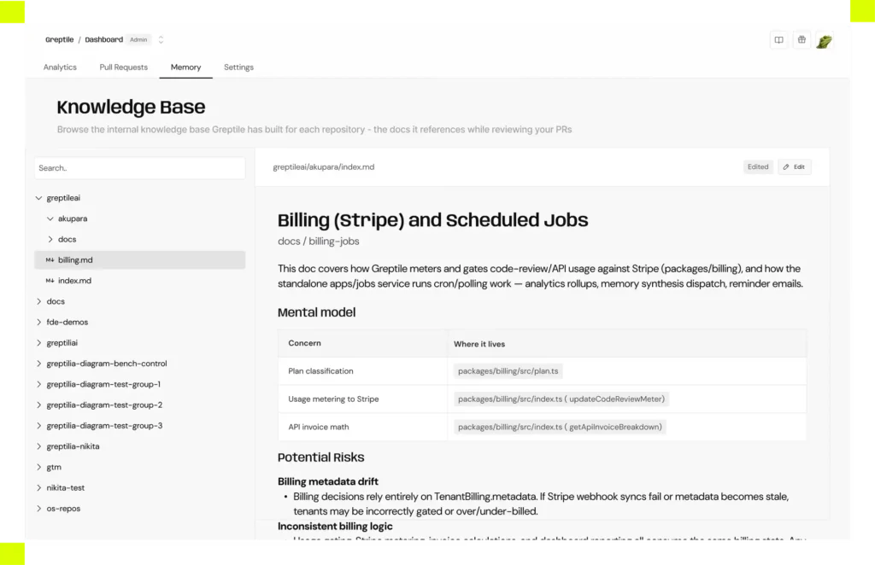Expand the greptilia-diagram-bench-control chevron
The image size is (875, 565).
[38, 364]
